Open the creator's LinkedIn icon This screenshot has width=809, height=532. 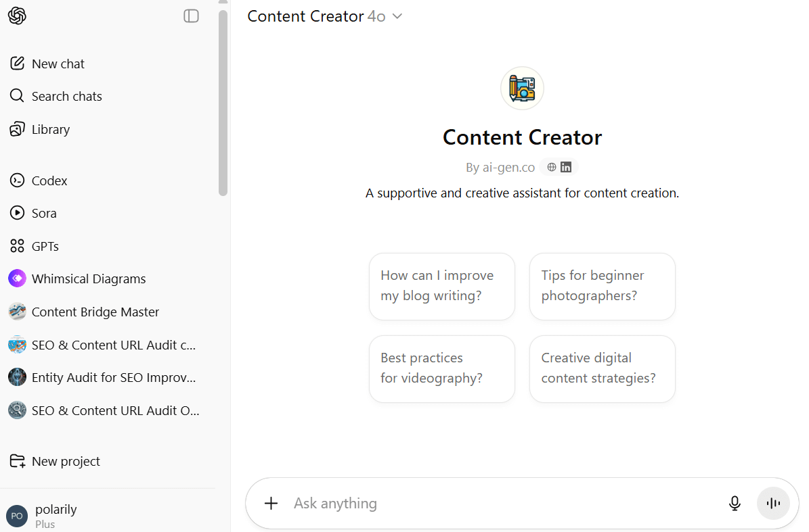566,167
